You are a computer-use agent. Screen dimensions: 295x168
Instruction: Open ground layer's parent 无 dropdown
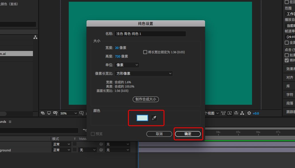(x=118, y=150)
